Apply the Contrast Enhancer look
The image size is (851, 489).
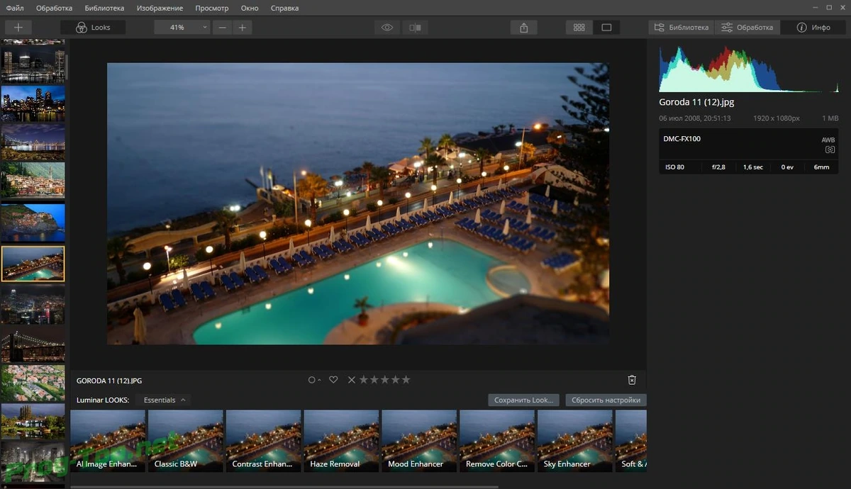coord(263,441)
